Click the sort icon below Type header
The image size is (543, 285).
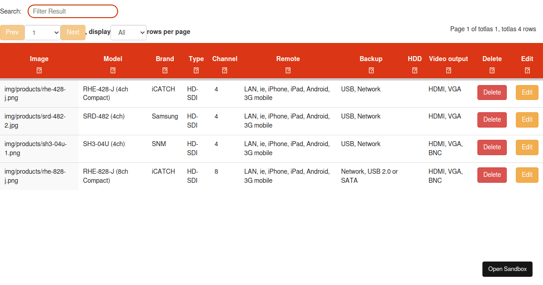[x=196, y=71]
